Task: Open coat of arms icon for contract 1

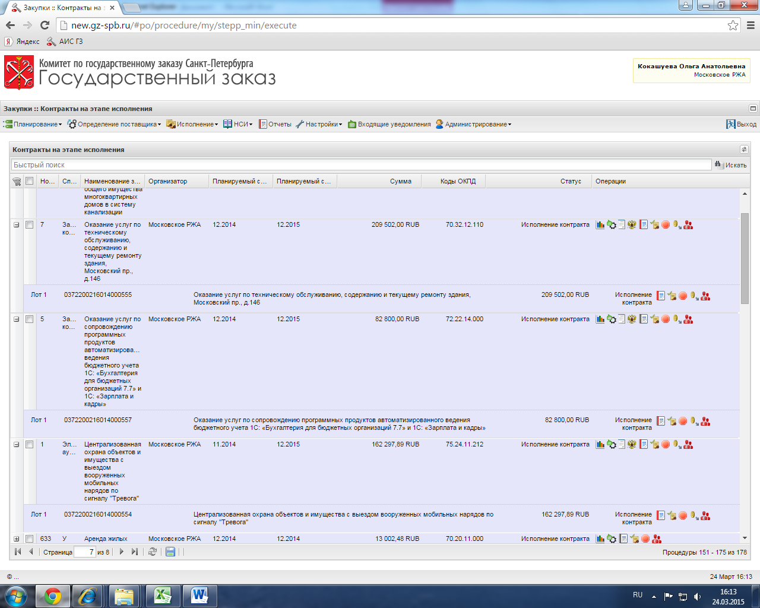Action: click(x=632, y=444)
